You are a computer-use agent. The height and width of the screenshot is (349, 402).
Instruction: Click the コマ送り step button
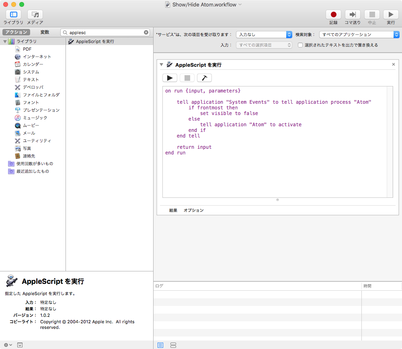(x=353, y=14)
